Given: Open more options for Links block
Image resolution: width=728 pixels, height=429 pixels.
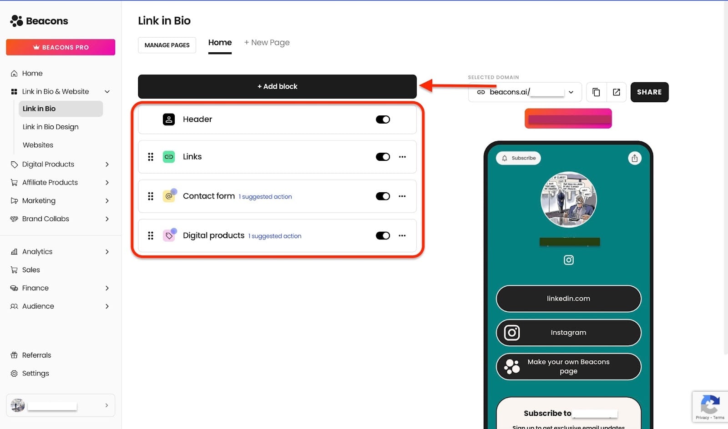Looking at the screenshot, I should point(402,157).
